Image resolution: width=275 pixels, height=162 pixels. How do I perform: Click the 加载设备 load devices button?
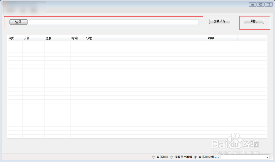[x=219, y=21]
